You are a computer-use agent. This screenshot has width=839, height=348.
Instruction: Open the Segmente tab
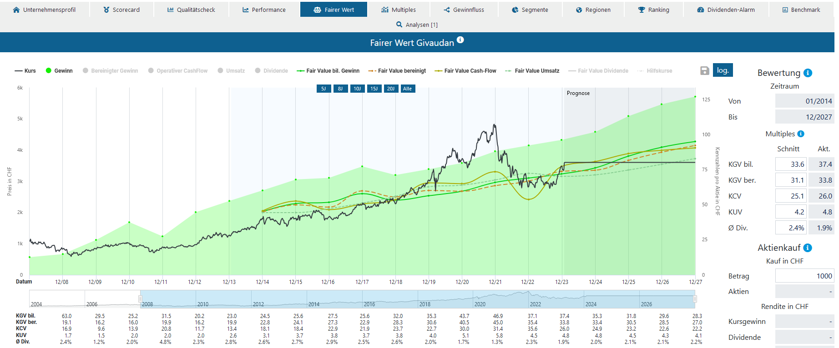tap(530, 10)
